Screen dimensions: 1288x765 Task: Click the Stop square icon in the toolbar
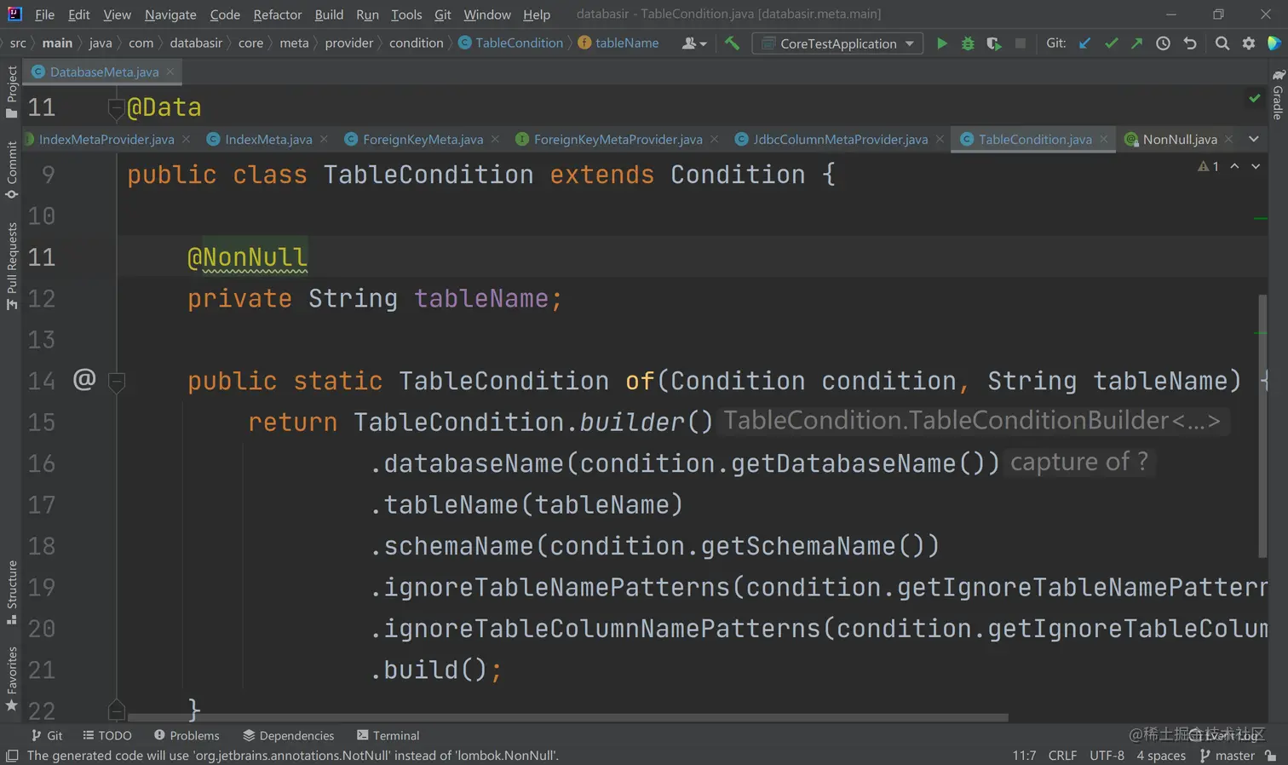pos(1020,43)
